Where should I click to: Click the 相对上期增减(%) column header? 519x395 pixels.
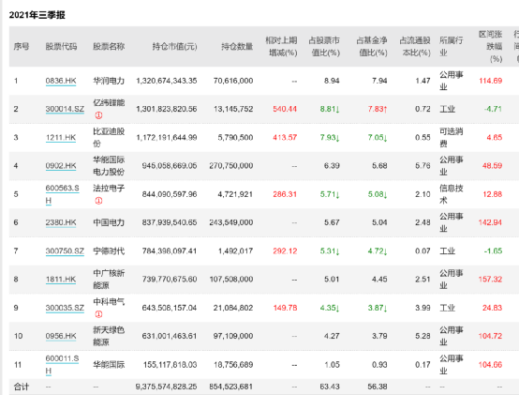pos(281,46)
